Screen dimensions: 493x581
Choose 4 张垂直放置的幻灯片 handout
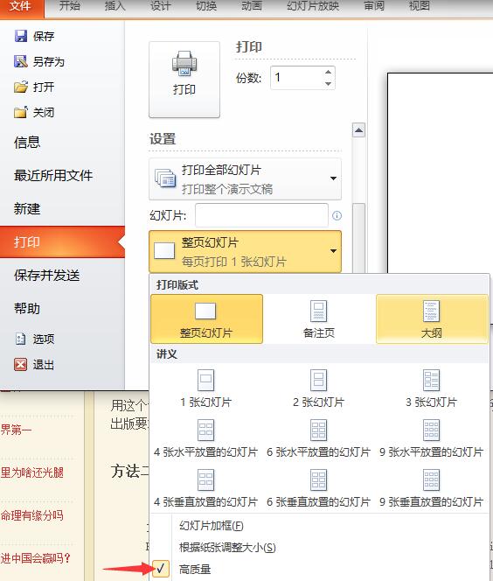click(x=206, y=488)
